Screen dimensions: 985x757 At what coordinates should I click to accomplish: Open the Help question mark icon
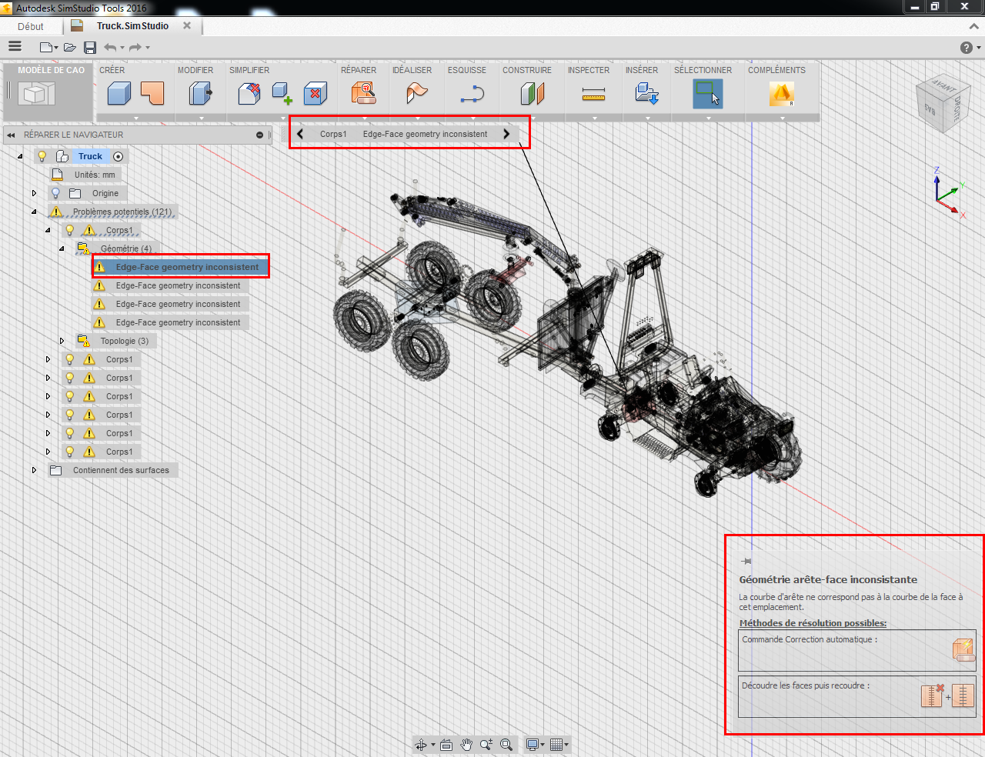tap(967, 48)
